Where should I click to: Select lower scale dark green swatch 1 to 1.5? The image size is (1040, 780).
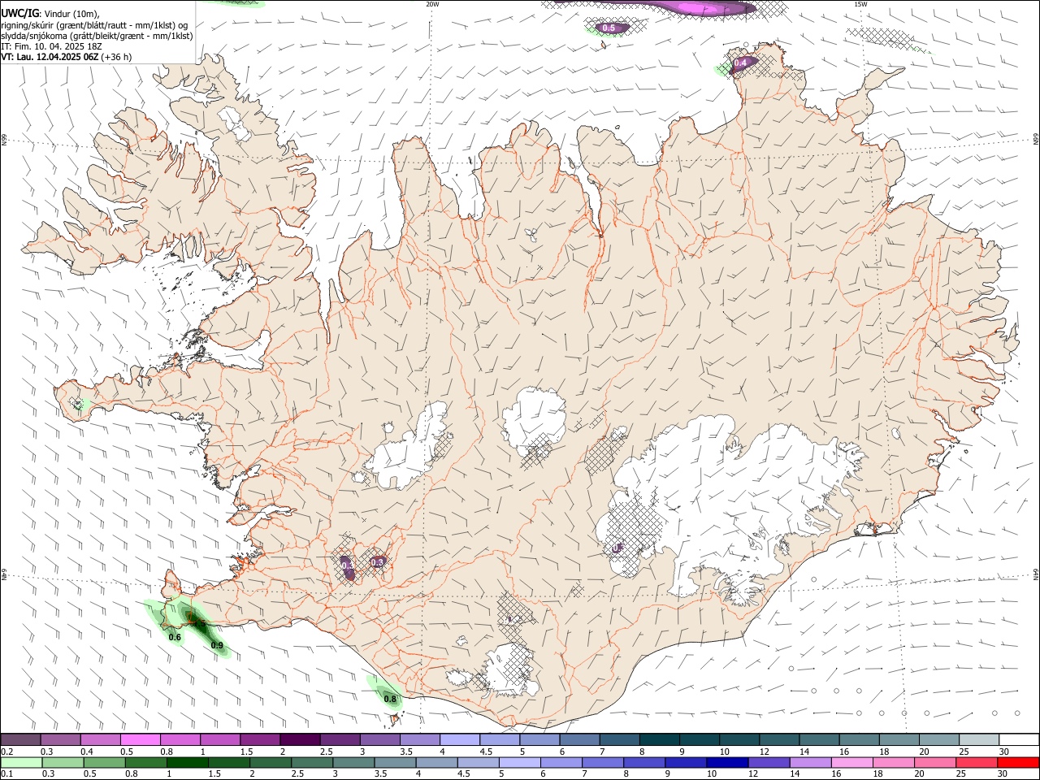(188, 762)
